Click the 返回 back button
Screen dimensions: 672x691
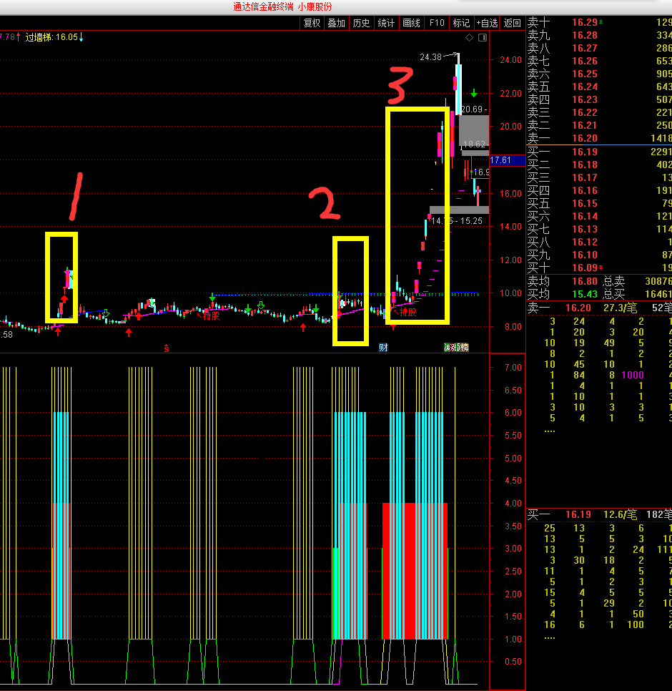512,23
